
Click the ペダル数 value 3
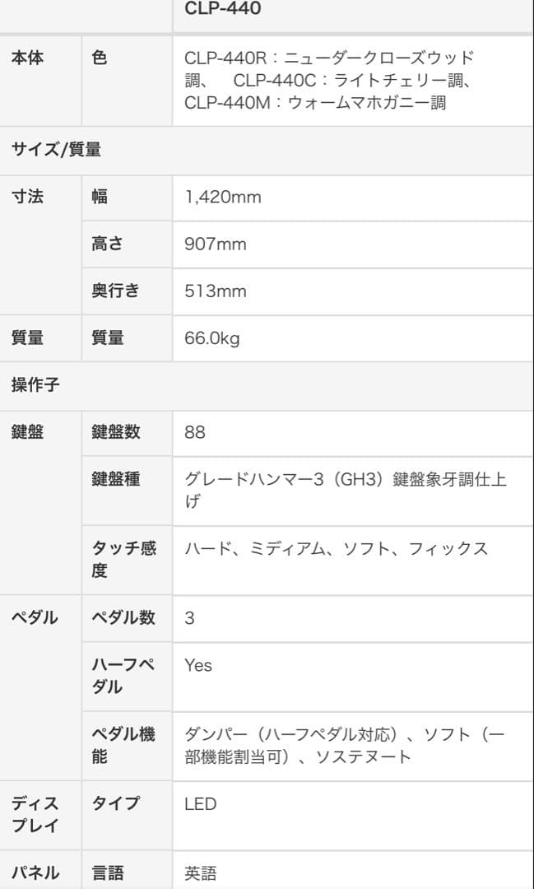(x=189, y=618)
